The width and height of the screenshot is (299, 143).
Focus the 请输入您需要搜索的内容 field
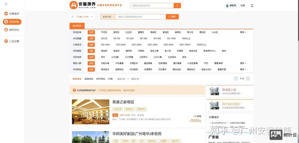click(x=141, y=17)
